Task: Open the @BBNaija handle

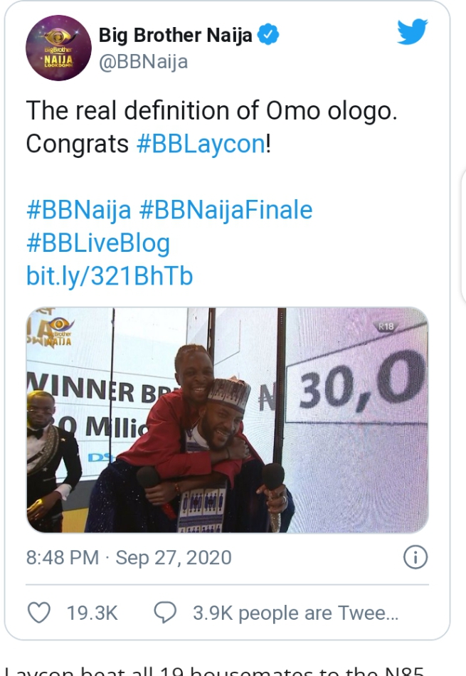Action: point(143,62)
